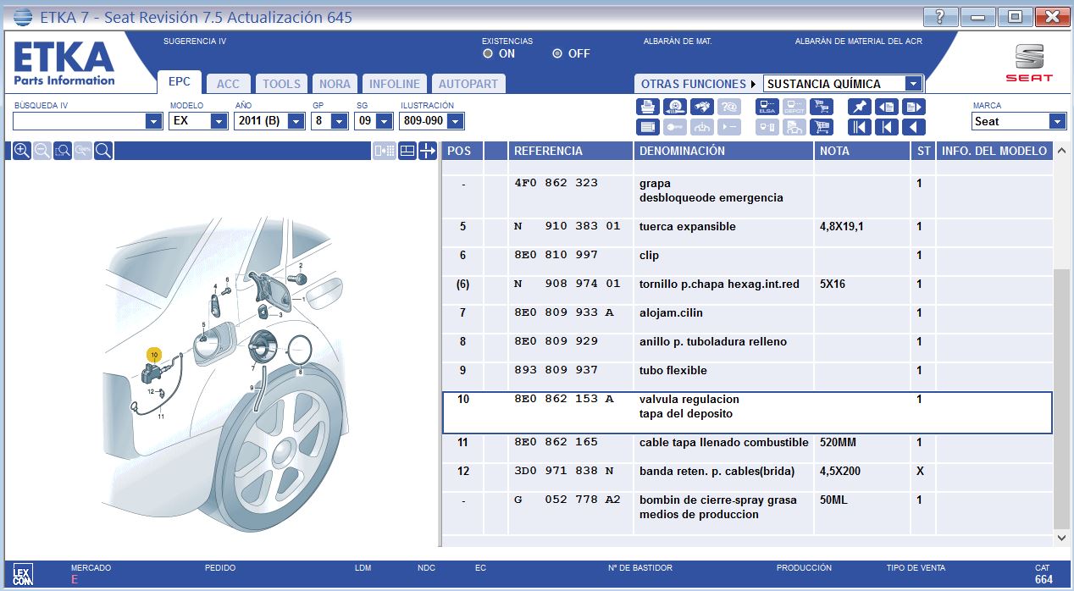Go to the NORA tab
The height and width of the screenshot is (591, 1074).
(x=335, y=84)
